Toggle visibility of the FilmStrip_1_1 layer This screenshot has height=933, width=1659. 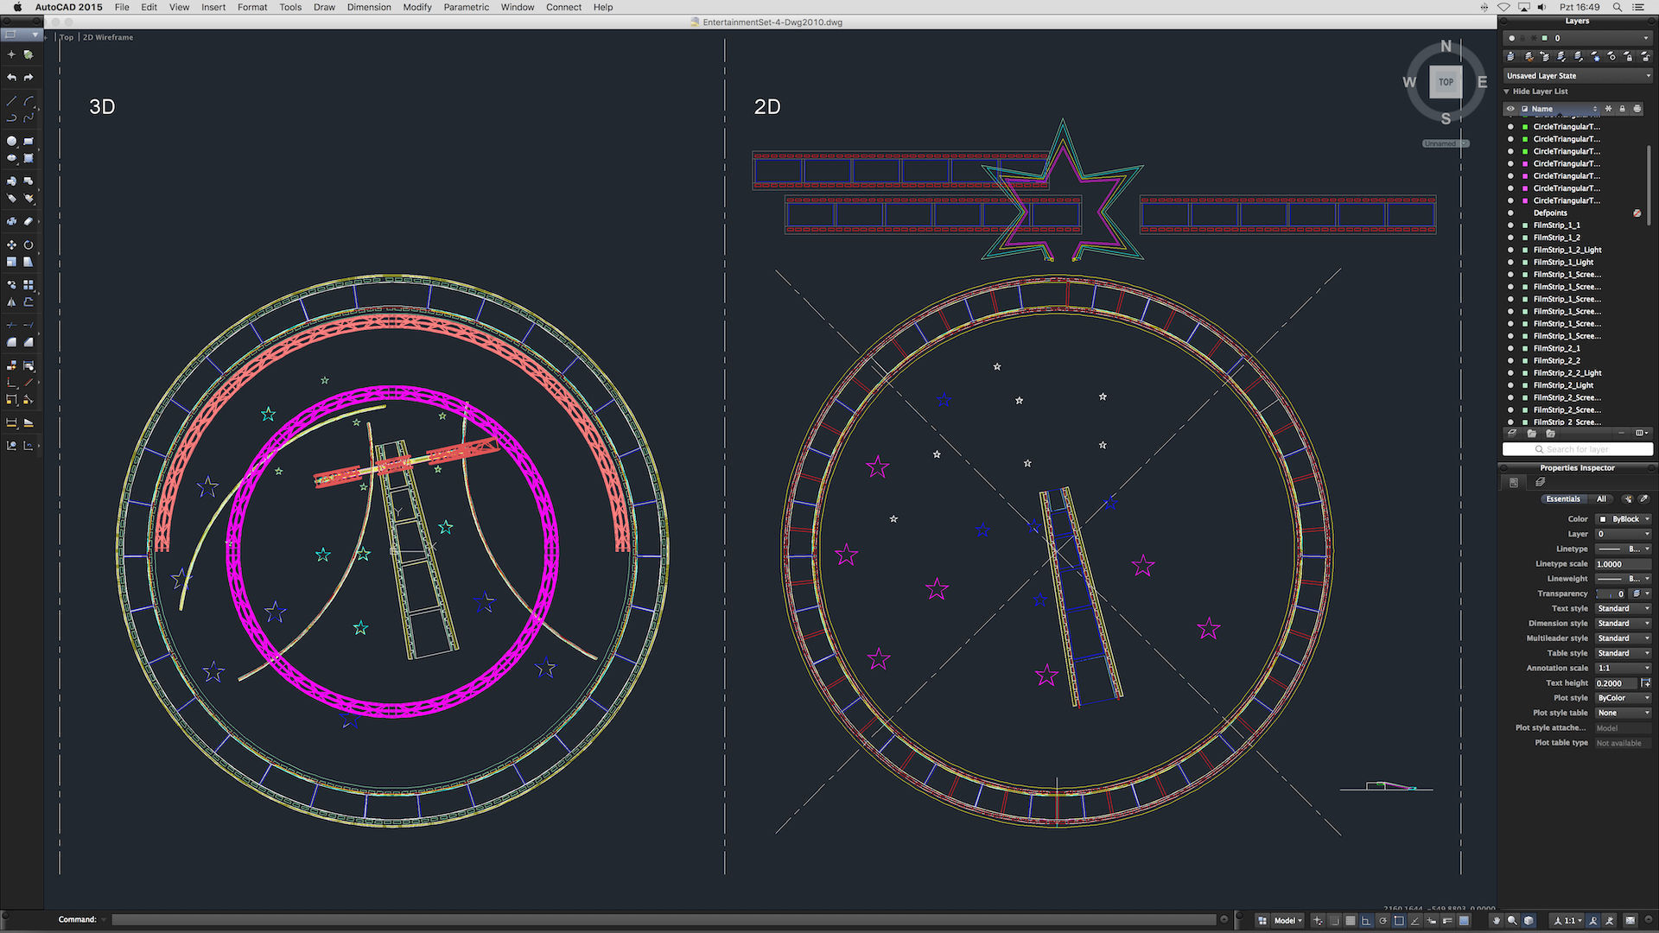click(1510, 225)
